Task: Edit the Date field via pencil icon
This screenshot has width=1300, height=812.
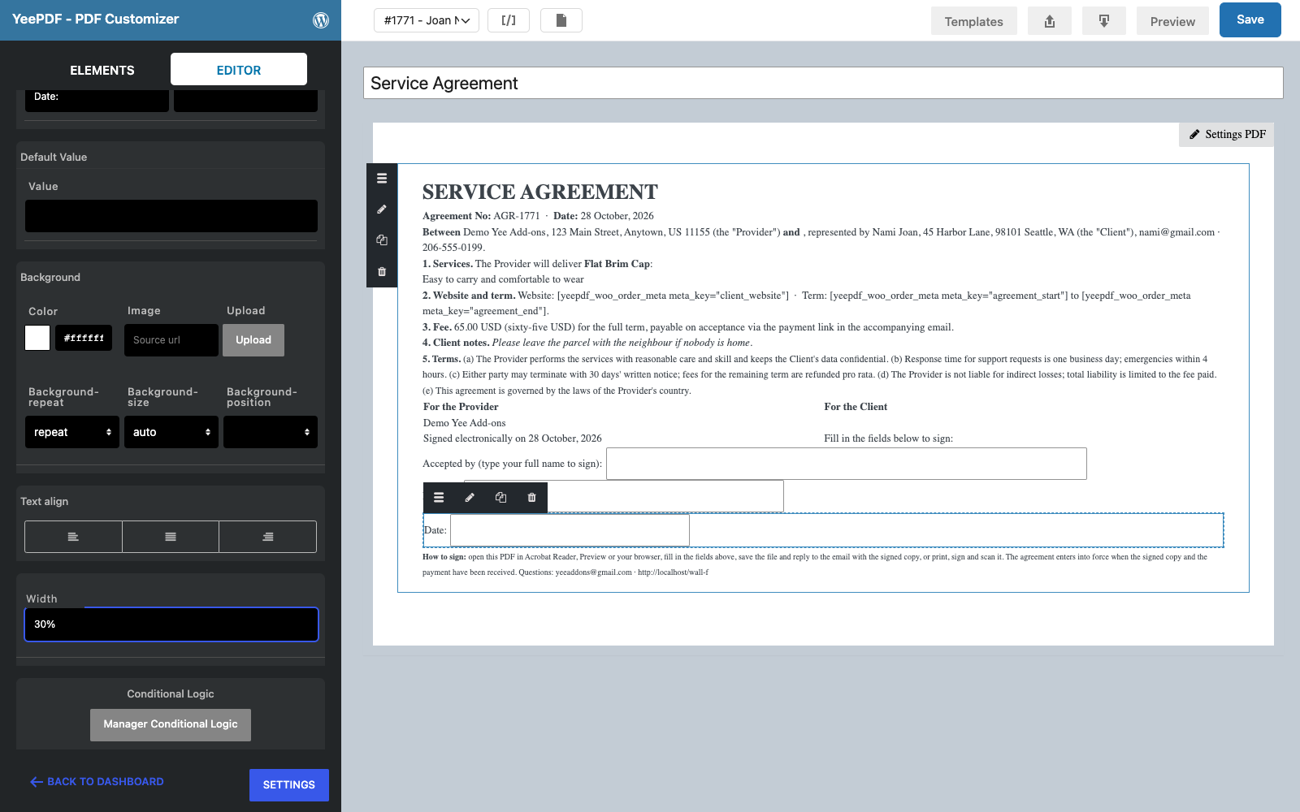Action: point(470,498)
